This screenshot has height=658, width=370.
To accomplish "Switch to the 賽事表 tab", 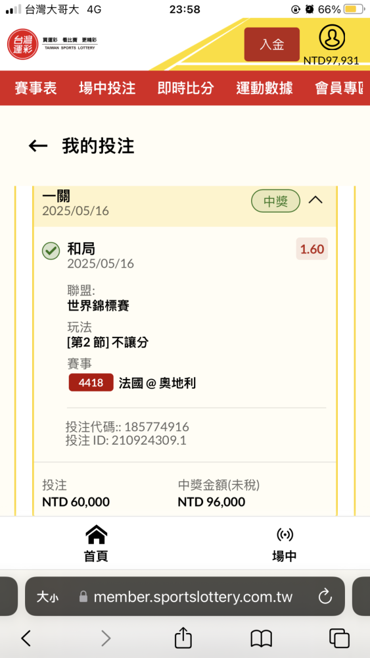I will coord(35,88).
